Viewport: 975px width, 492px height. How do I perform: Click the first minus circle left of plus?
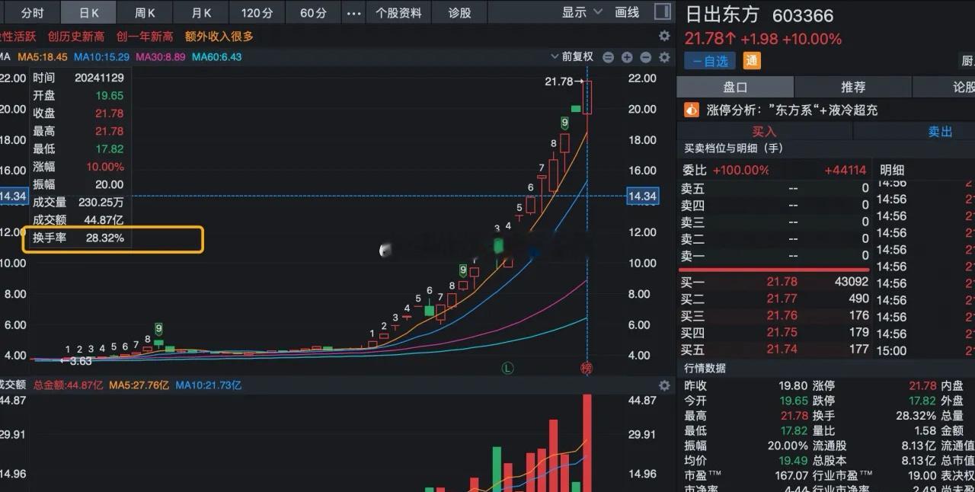point(609,57)
